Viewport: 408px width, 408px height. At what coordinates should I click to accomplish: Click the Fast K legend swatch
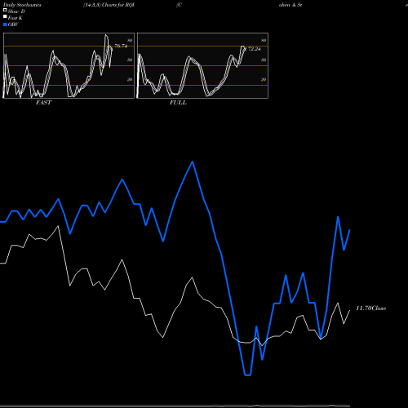pyautogui.click(x=5, y=16)
